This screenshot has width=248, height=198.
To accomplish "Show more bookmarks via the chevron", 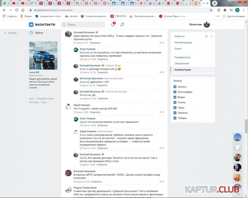I will pos(218,16).
